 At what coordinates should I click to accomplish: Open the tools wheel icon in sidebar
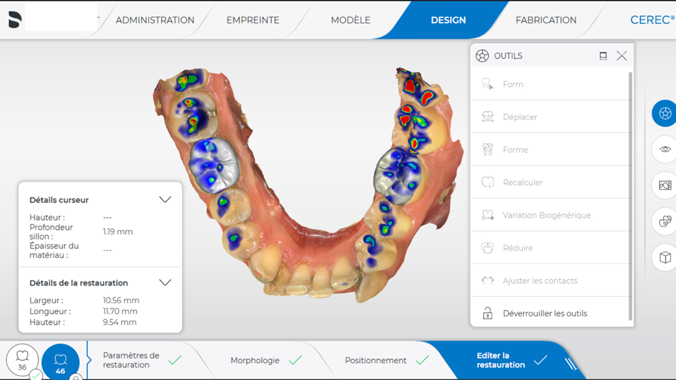[664, 114]
